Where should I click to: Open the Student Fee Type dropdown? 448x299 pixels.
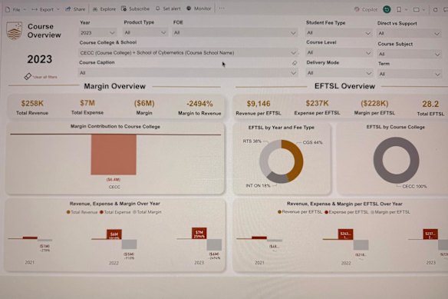[338, 33]
